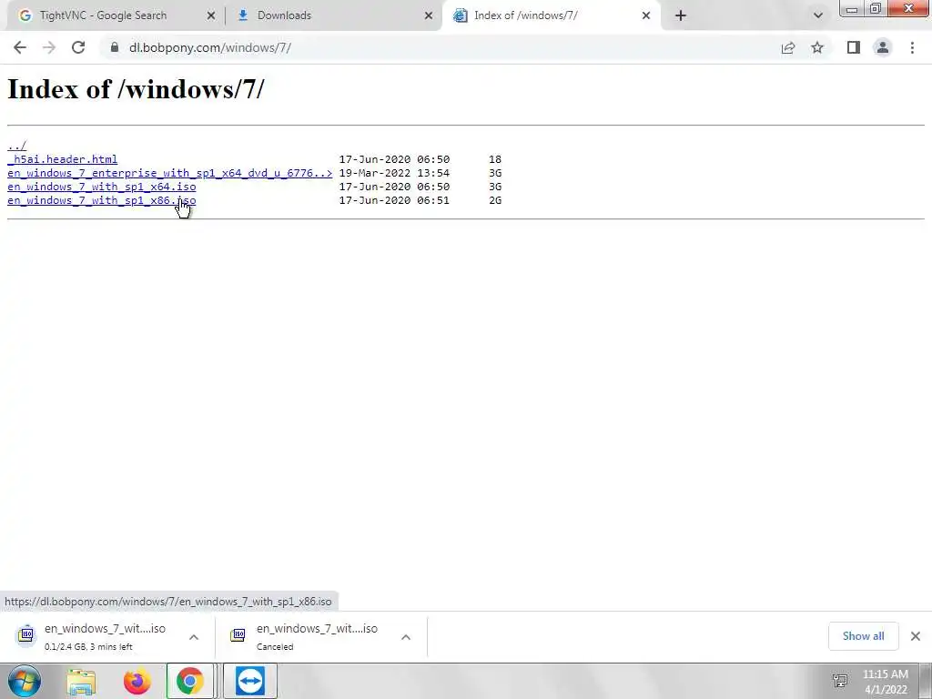This screenshot has width=932, height=699.
Task: Expand options for the Canceled download
Action: (406, 636)
